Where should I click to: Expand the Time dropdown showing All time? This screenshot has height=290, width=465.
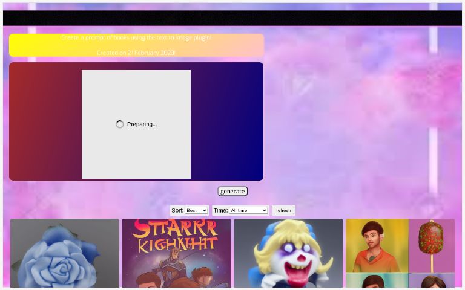tap(248, 211)
